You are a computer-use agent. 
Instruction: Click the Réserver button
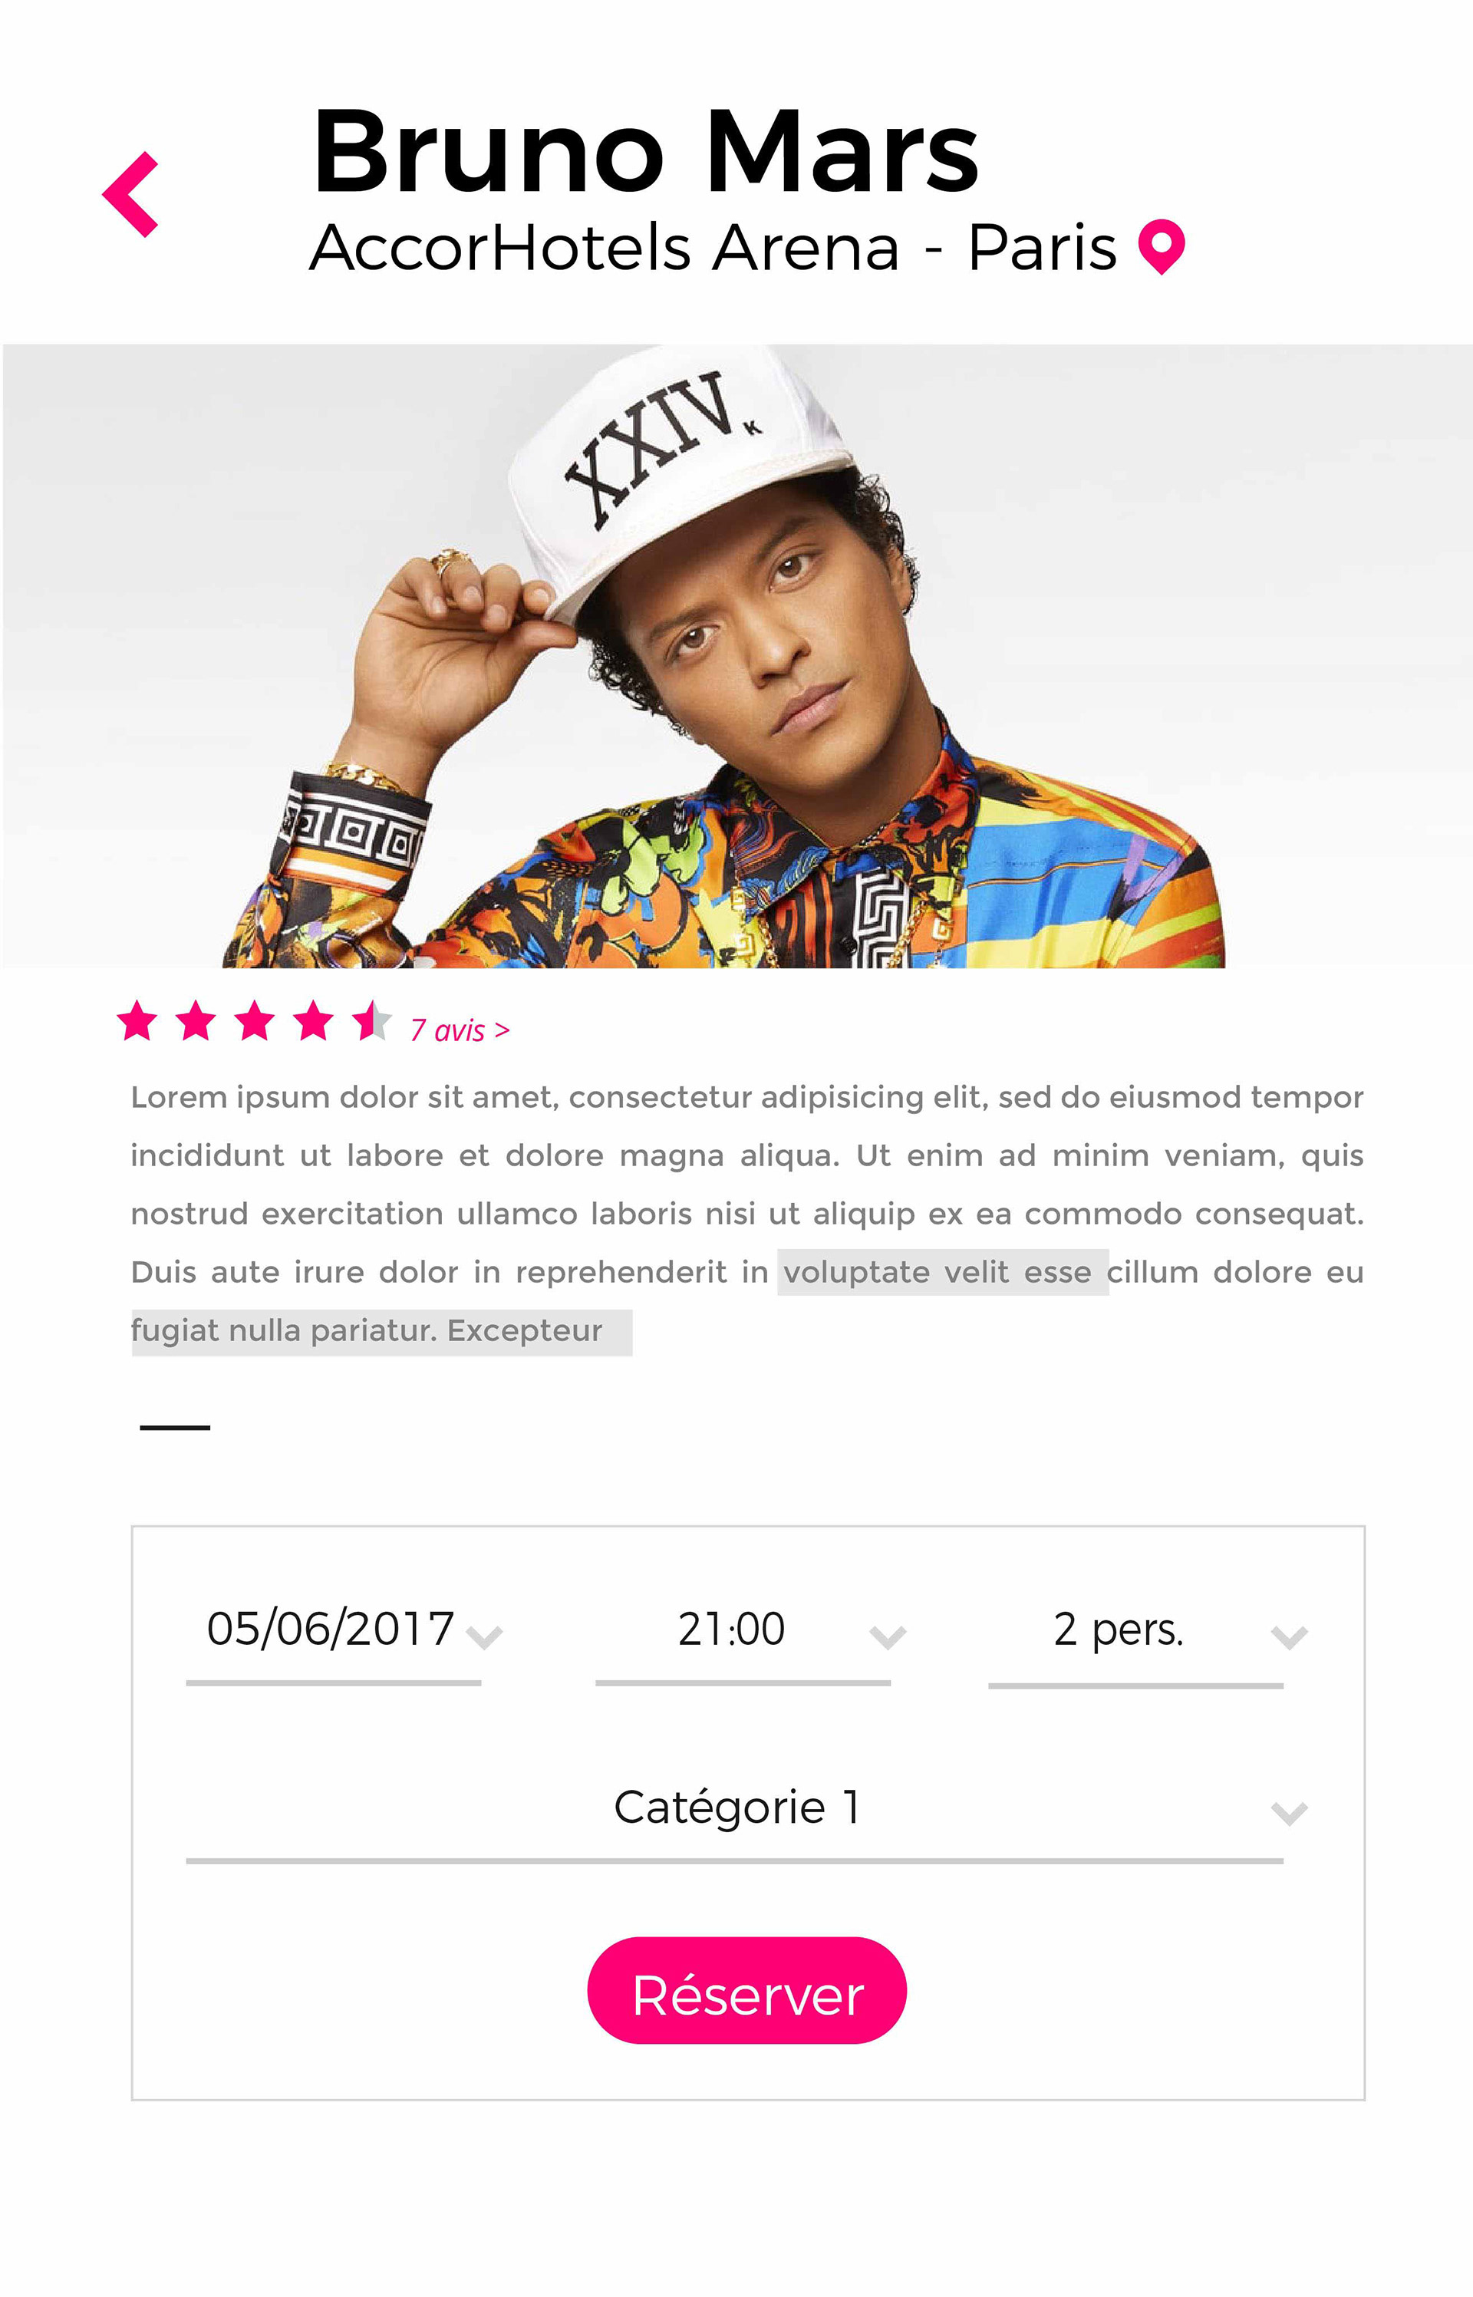point(747,1990)
